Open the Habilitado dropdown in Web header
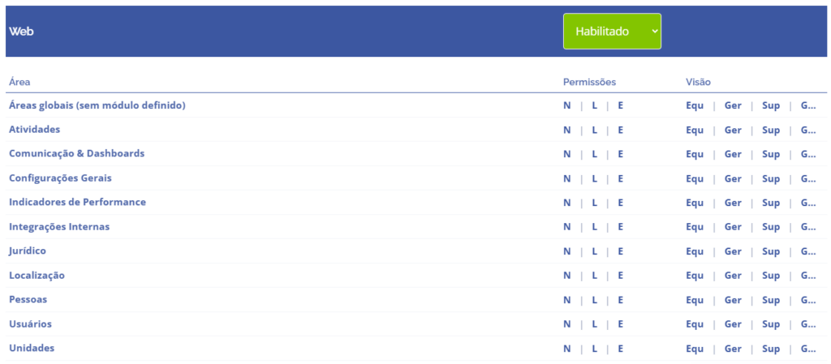831x364 pixels. click(612, 32)
